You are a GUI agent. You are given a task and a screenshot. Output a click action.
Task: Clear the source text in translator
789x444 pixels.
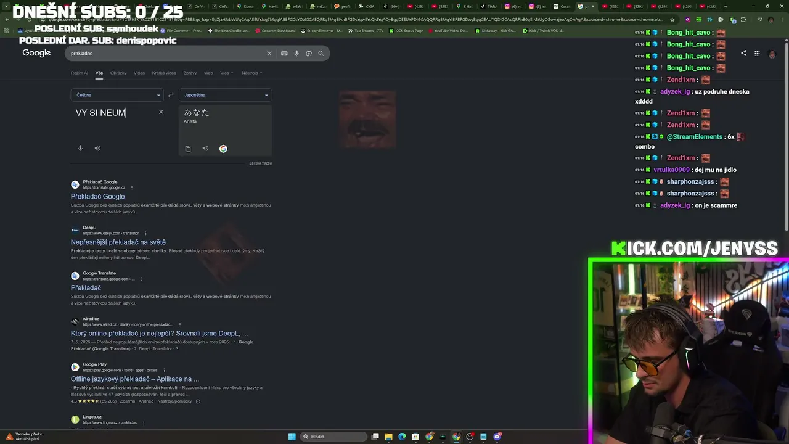click(161, 112)
